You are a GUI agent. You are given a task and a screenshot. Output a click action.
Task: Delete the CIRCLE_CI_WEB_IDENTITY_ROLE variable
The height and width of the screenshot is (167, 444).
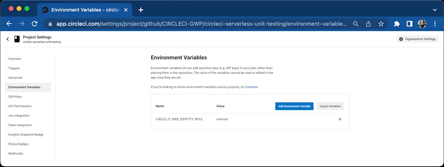340,119
